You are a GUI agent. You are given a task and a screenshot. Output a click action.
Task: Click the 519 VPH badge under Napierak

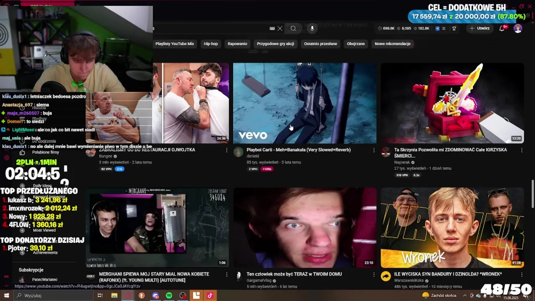click(x=402, y=175)
